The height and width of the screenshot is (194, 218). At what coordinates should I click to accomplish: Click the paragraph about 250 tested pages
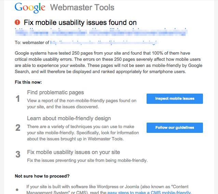coord(109,63)
